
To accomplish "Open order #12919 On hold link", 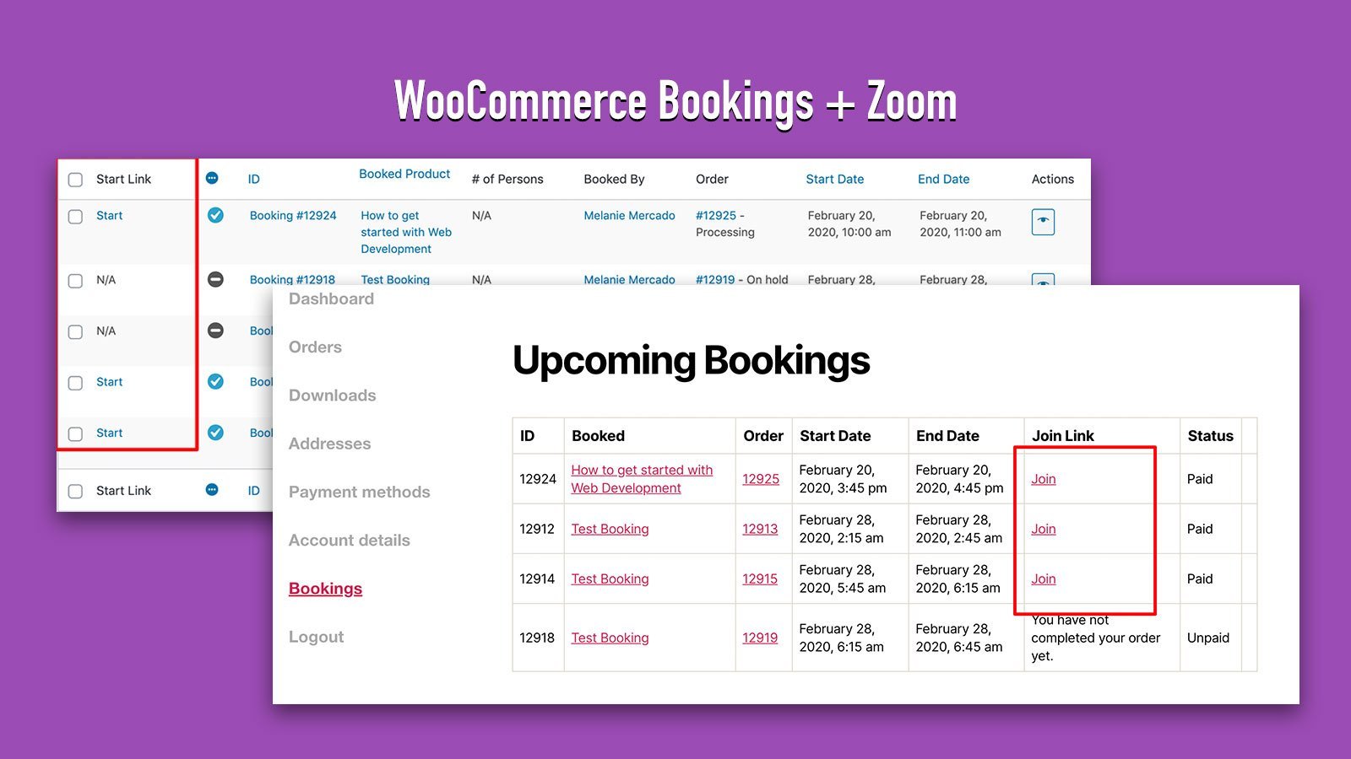I will pyautogui.click(x=715, y=279).
